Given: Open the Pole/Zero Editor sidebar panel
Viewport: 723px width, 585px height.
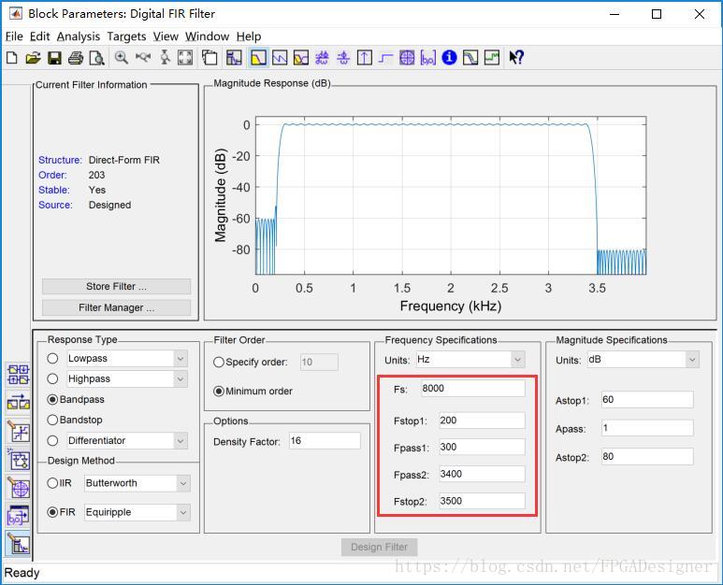Looking at the screenshot, I should point(19,488).
